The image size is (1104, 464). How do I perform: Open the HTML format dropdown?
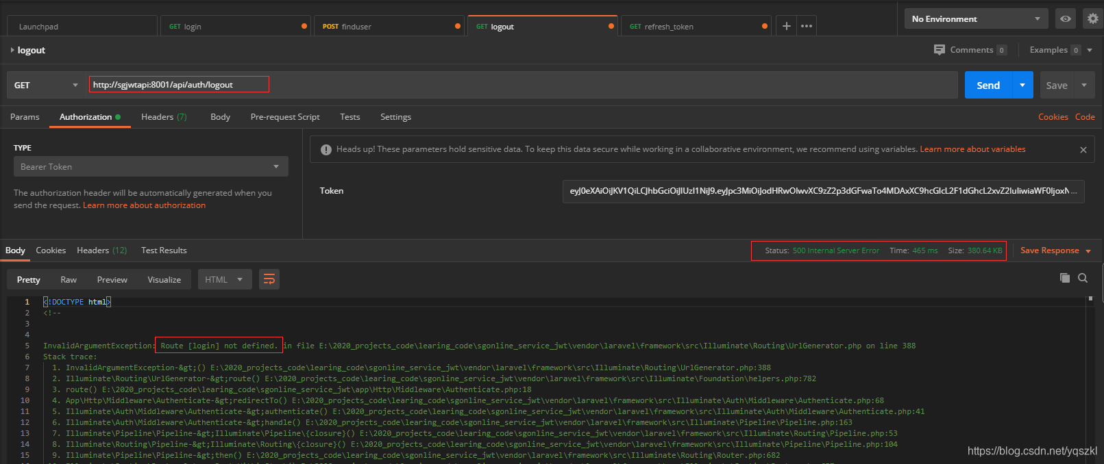[x=225, y=279]
